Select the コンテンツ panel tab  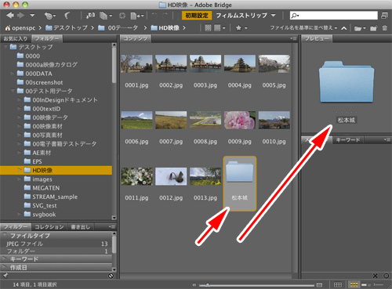coord(136,39)
